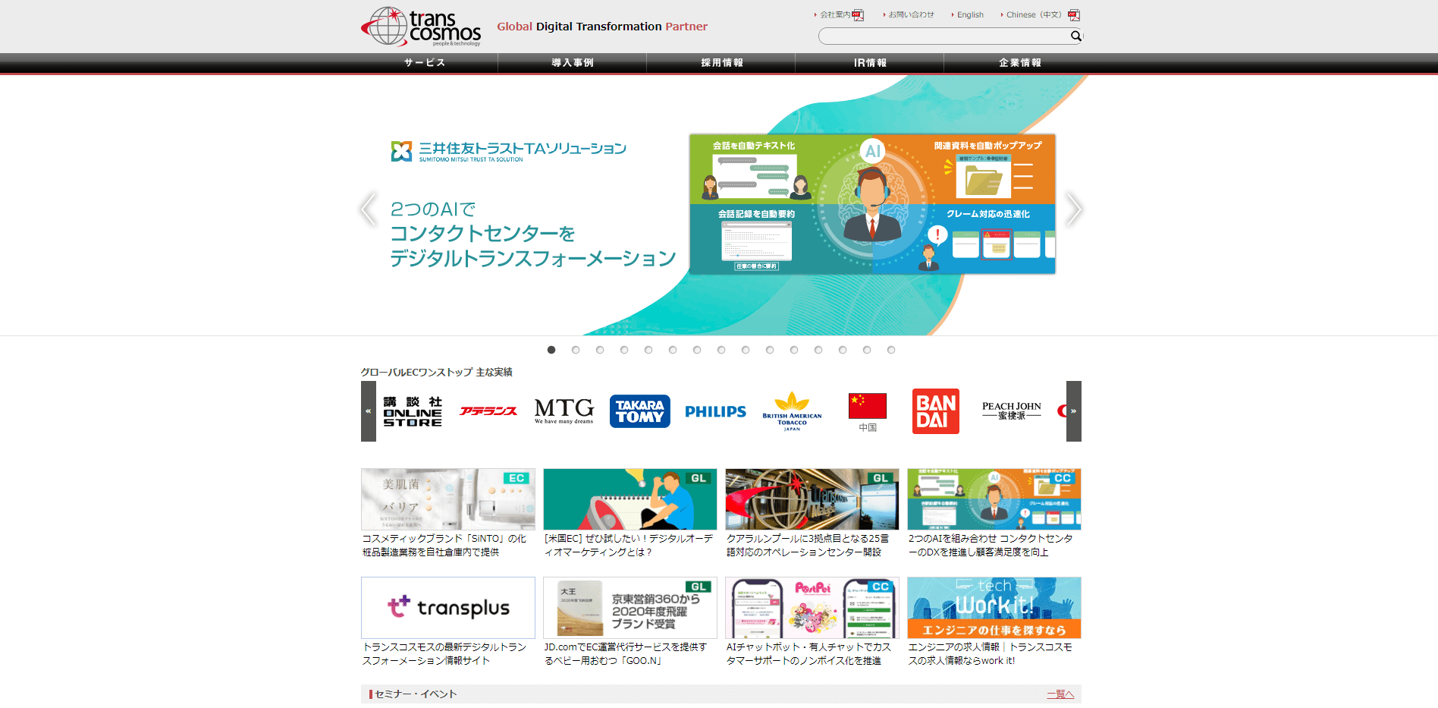The width and height of the screenshot is (1438, 708).
Task: Open the PDF icon beside 会社案内
Action: coord(858,15)
